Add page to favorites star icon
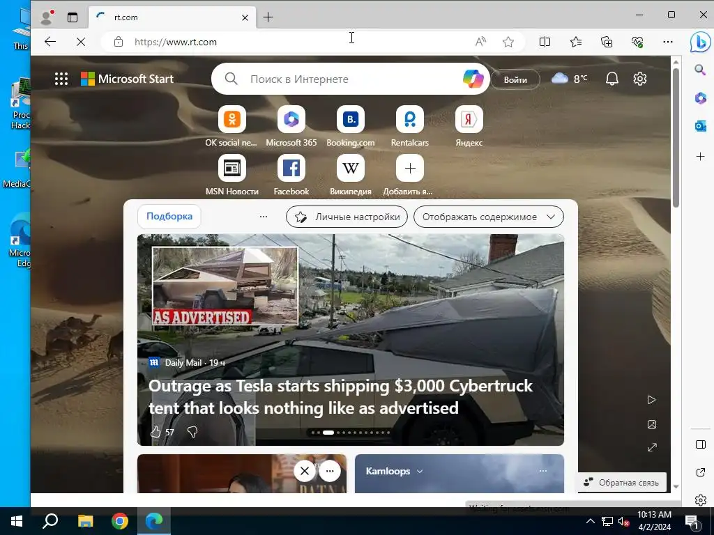The width and height of the screenshot is (714, 535). 508,42
